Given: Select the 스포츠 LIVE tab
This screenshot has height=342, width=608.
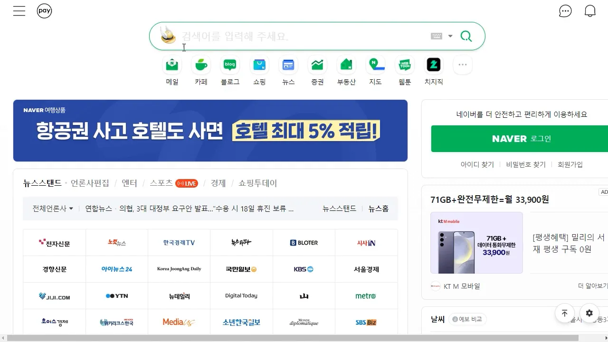Looking at the screenshot, I should click(x=173, y=183).
